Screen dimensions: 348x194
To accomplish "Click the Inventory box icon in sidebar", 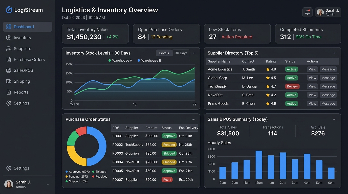I will (9, 38).
